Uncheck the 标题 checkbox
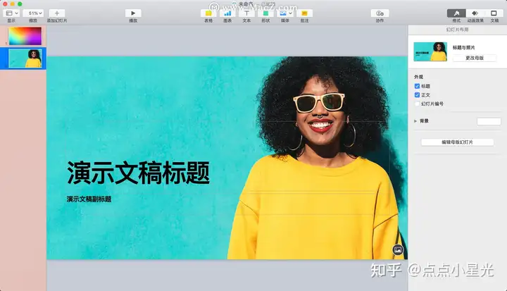Screen dimensions: 507x291 pos(417,86)
